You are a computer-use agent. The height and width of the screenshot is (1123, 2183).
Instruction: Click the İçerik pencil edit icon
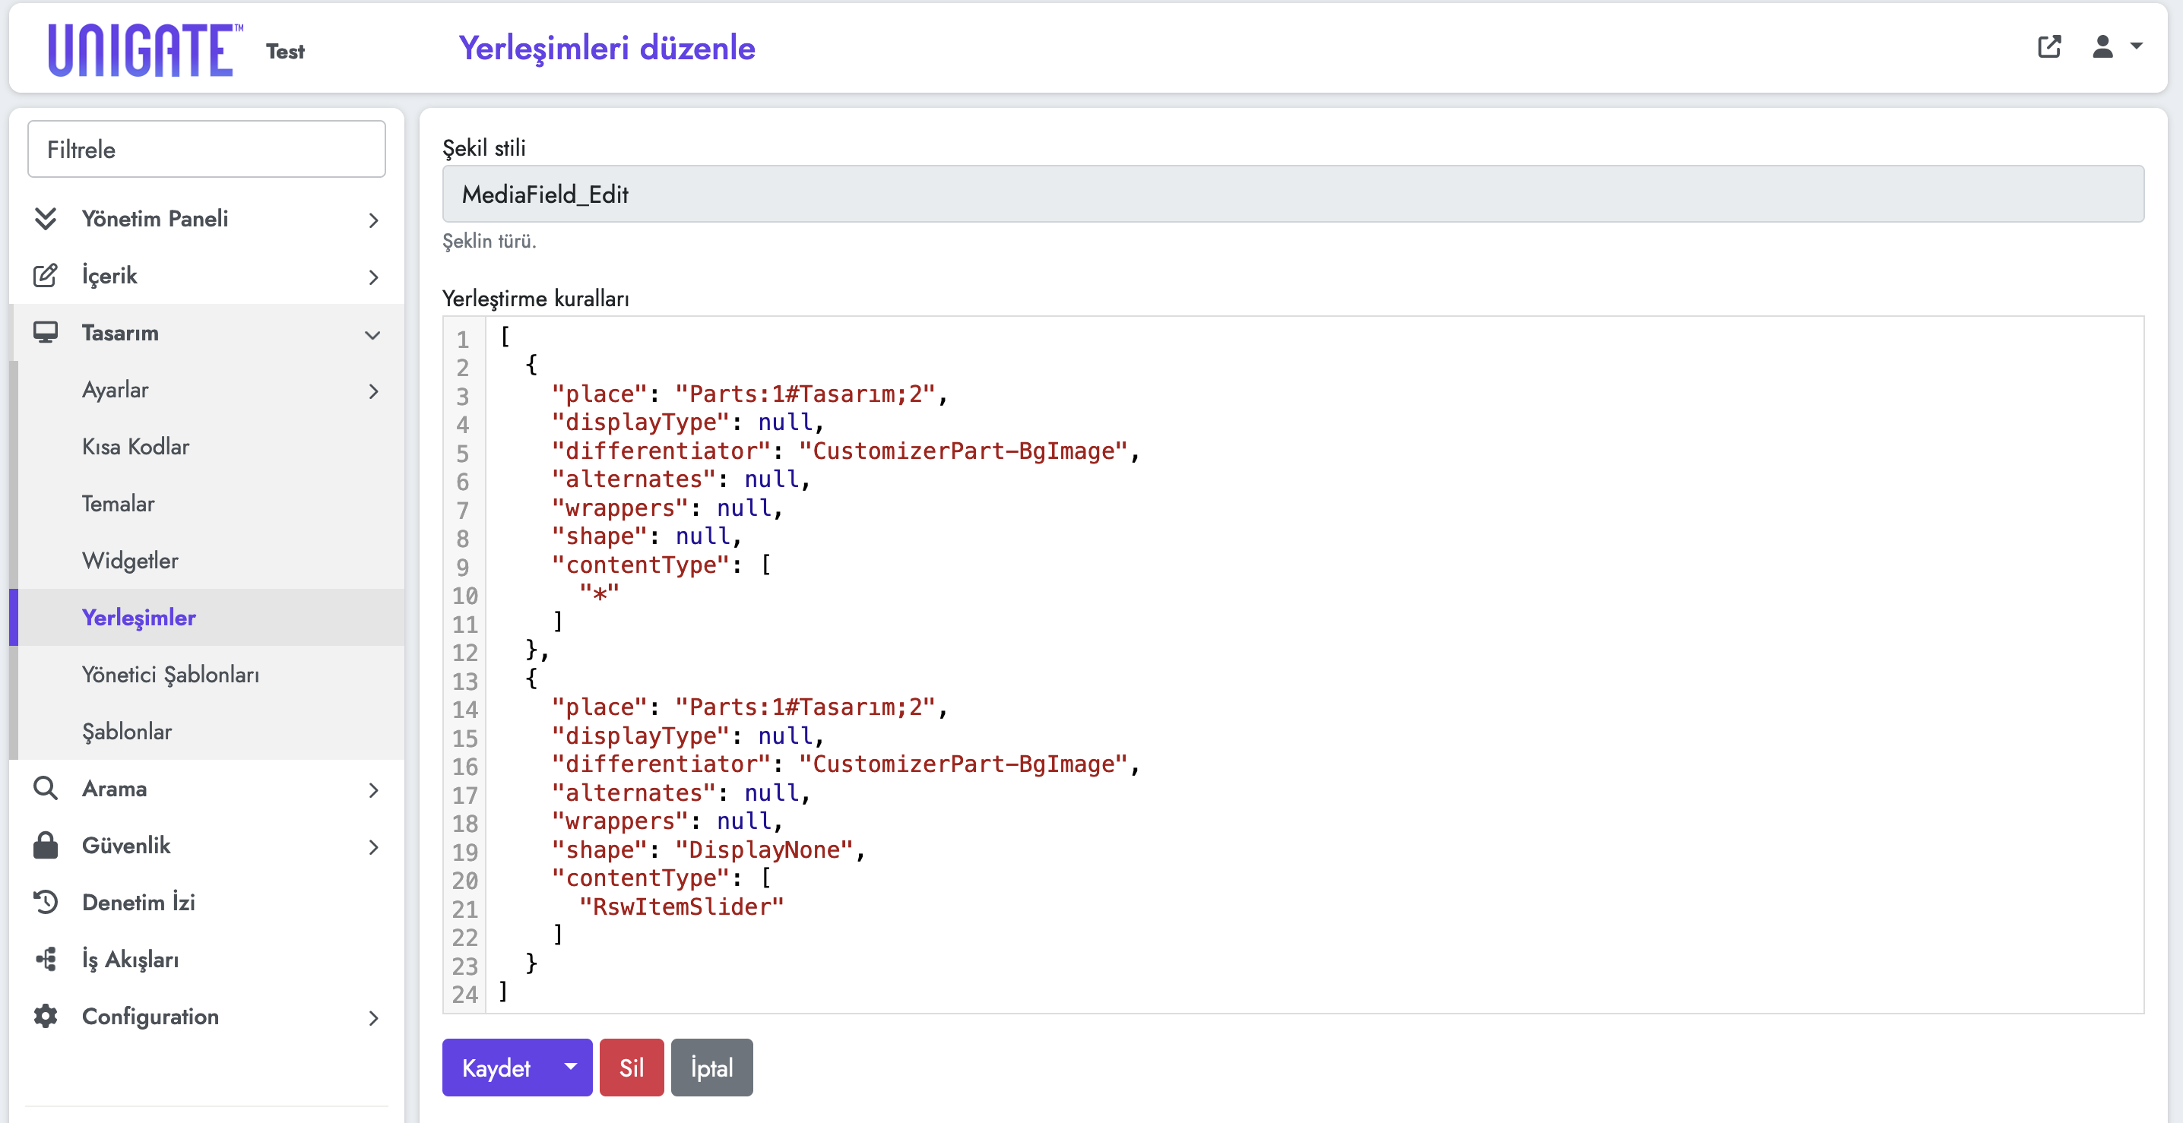pyautogui.click(x=45, y=276)
